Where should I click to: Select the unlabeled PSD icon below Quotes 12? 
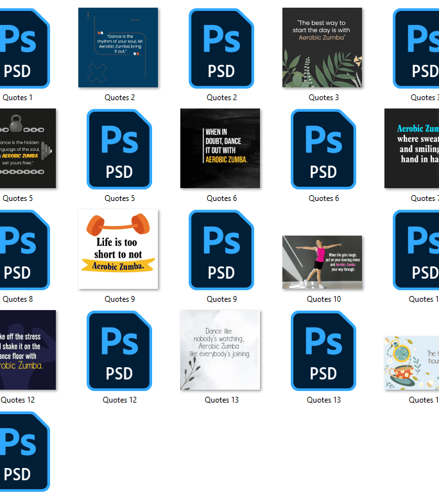[x=24, y=451]
